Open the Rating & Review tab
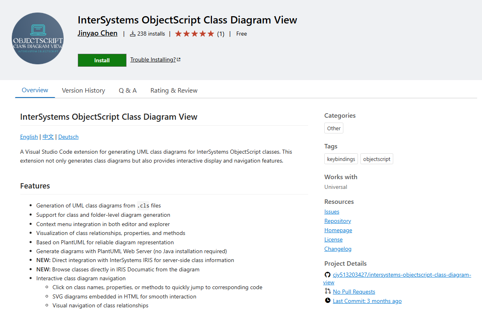Screen dimensions: 482x311 [174, 91]
